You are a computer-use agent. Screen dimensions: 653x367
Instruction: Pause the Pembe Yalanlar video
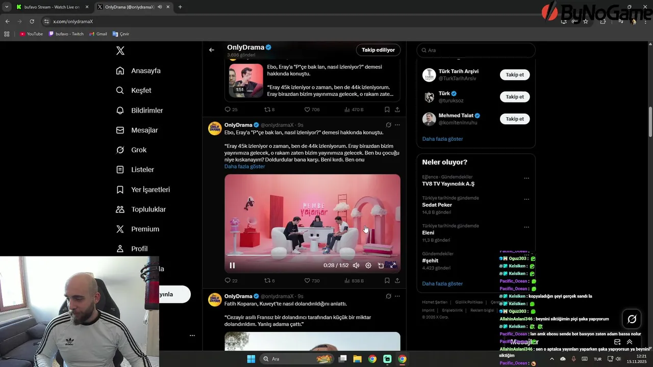point(232,265)
